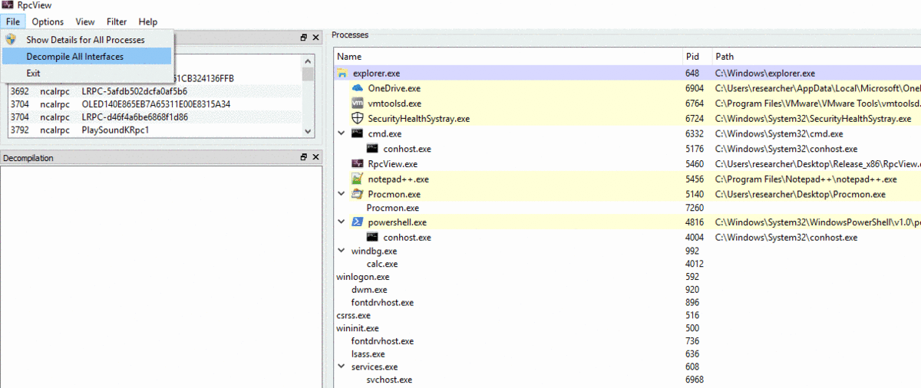921x388 pixels.
Task: Float the Decompilation dock panel
Action: click(x=304, y=157)
